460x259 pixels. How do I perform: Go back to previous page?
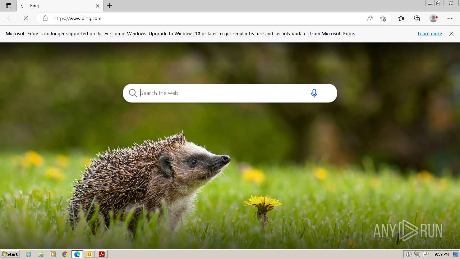coord(10,18)
